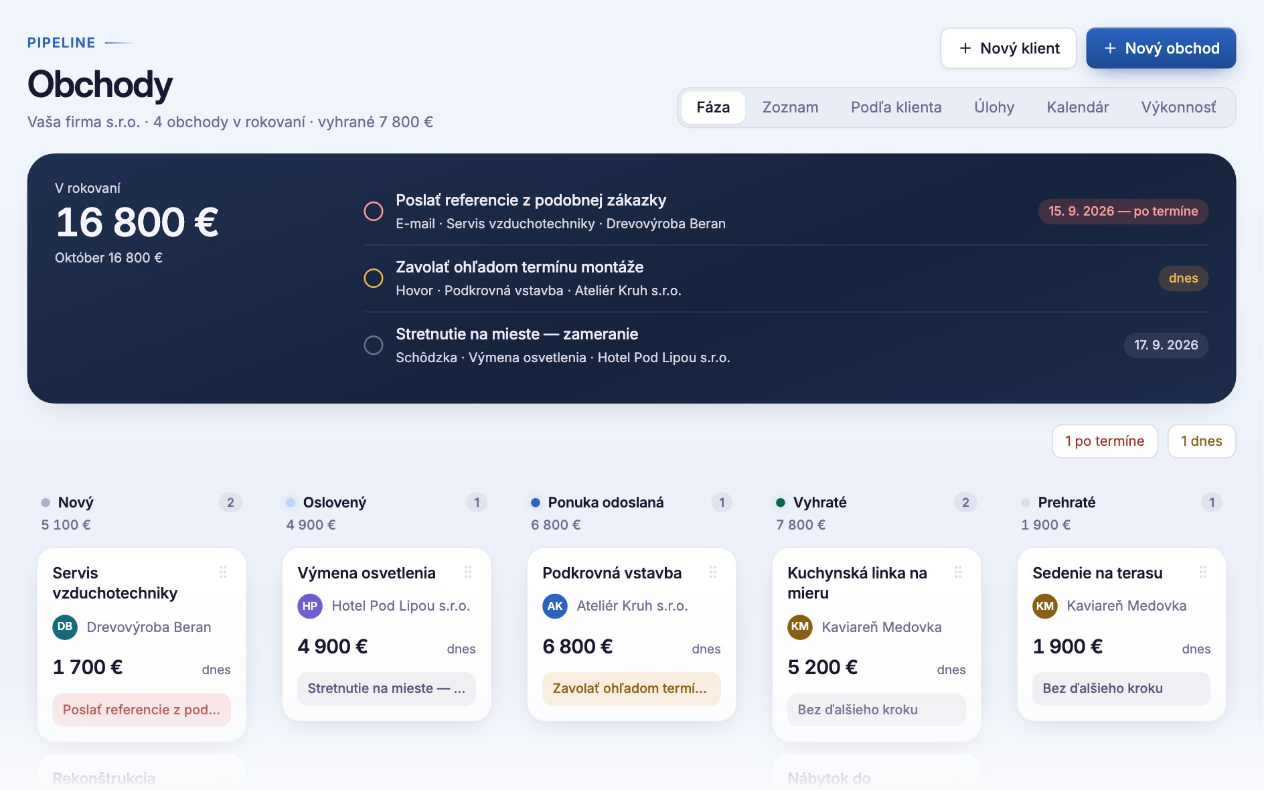Click the Vyhraté column header
This screenshot has width=1264, height=790.
[819, 502]
